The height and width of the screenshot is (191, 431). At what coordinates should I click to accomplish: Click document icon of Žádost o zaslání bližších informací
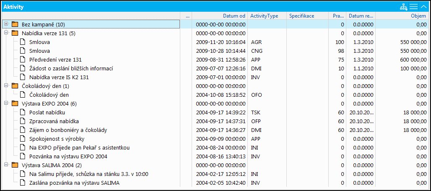(23, 69)
